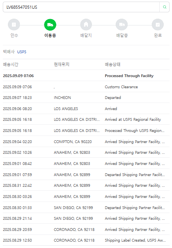The width and height of the screenshot is (172, 248).
Task: Select the Processed Through Facility row
Action: point(86,76)
